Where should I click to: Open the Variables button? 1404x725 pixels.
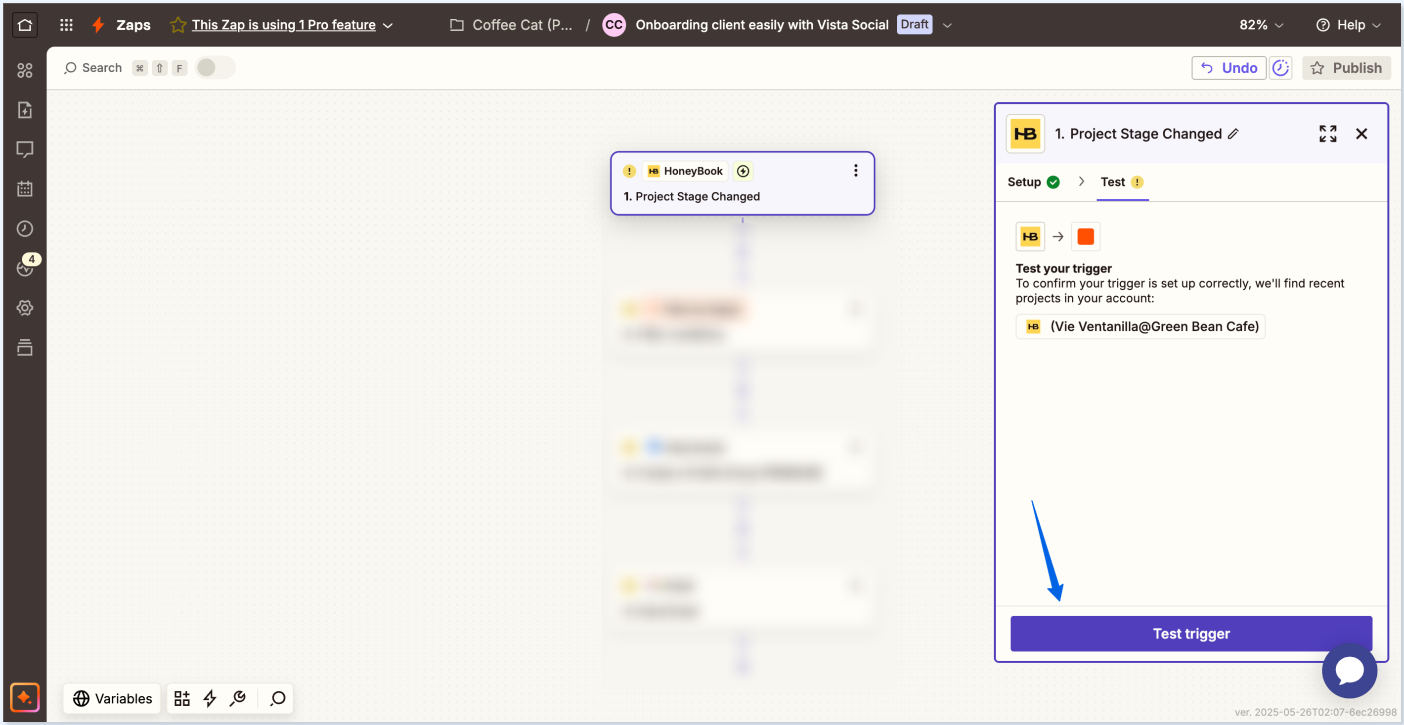click(x=112, y=698)
